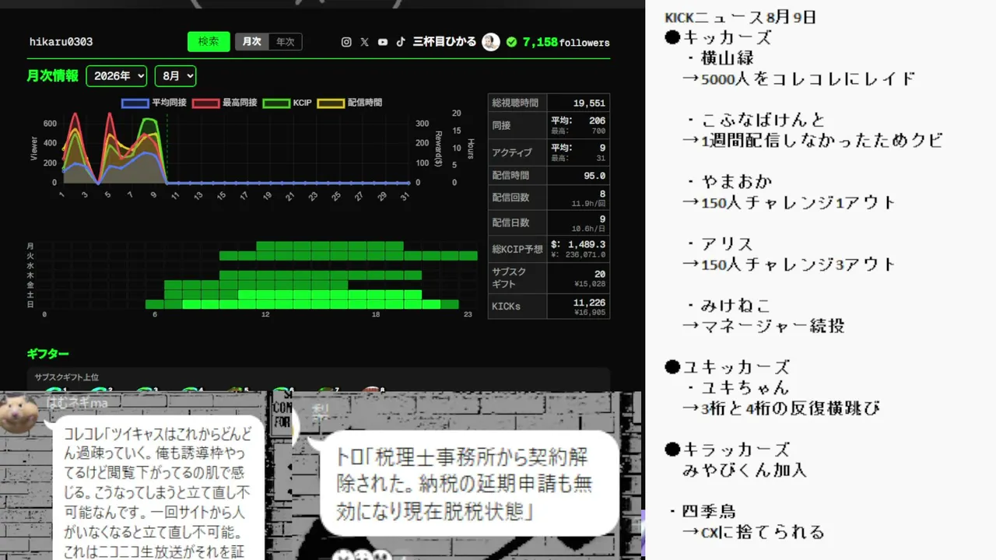Click the CXに捨てられる line
This screenshot has height=560, width=996.
pos(753,533)
